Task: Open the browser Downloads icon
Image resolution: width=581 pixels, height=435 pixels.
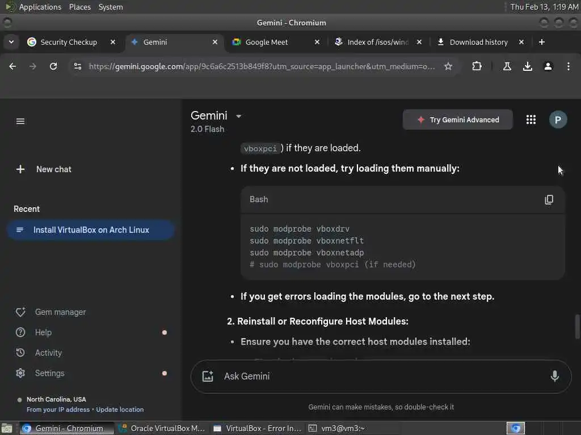Action: pos(527,66)
